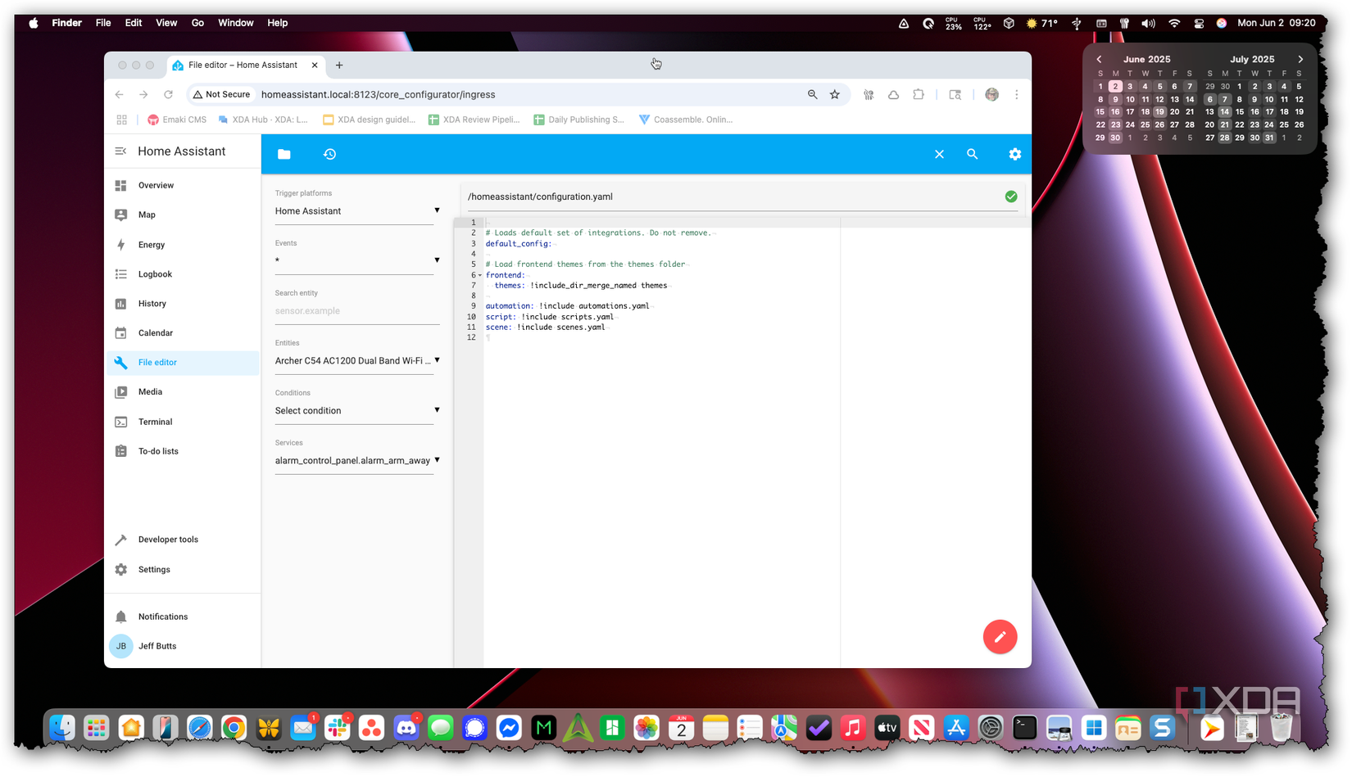1352x777 pixels.
Task: Open Chrome extensions puzzle icon
Action: click(x=919, y=95)
